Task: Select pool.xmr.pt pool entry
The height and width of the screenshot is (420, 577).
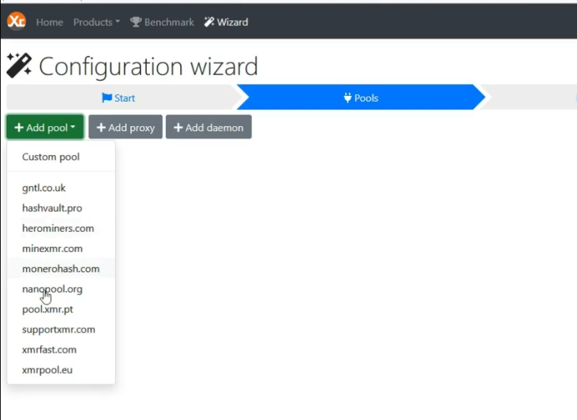Action: [61, 309]
